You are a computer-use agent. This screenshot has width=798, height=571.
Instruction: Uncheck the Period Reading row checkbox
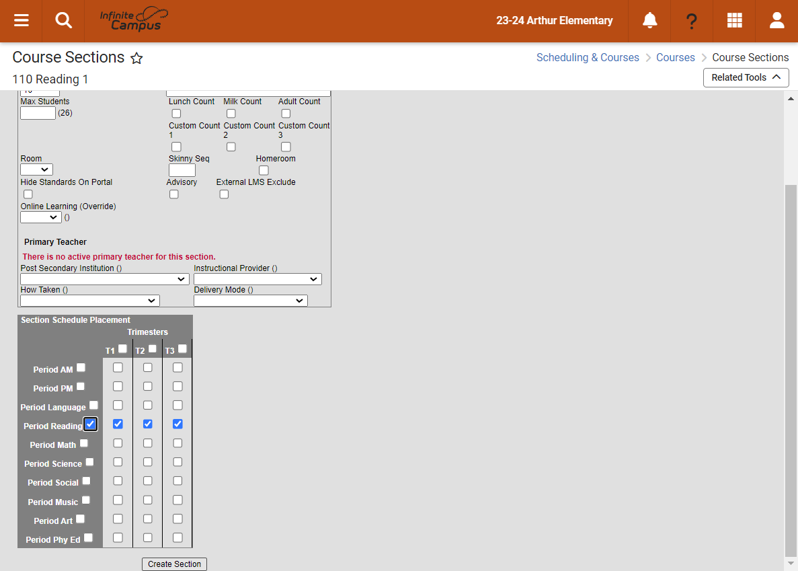tap(91, 424)
